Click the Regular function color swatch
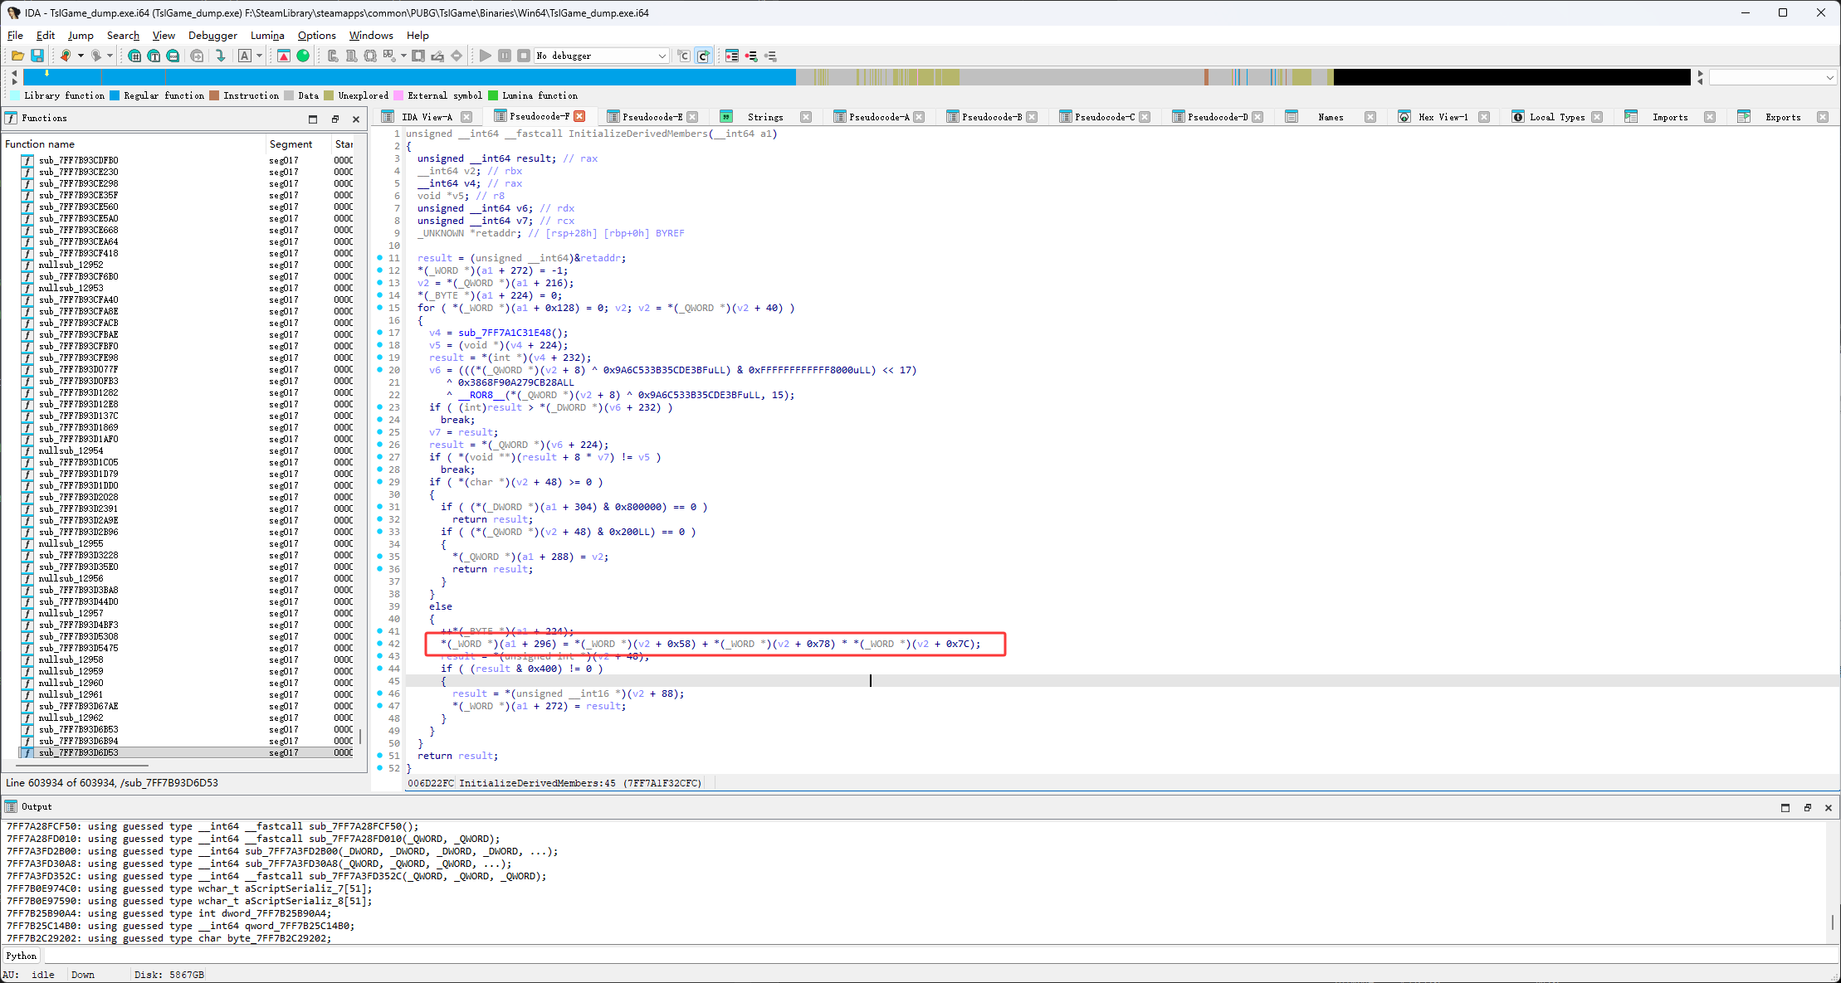 (115, 95)
